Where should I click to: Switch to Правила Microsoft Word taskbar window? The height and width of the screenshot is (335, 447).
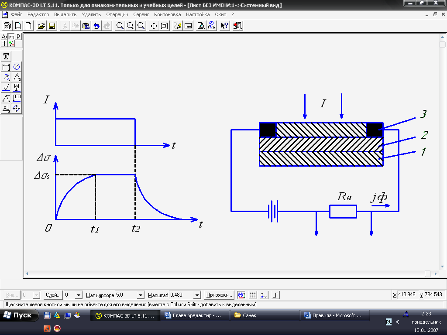pyautogui.click(x=334, y=316)
